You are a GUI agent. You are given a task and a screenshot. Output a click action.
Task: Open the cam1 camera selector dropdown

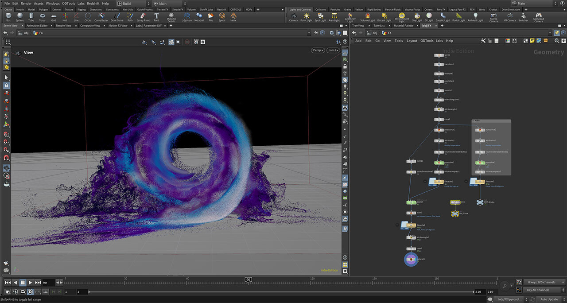point(333,50)
